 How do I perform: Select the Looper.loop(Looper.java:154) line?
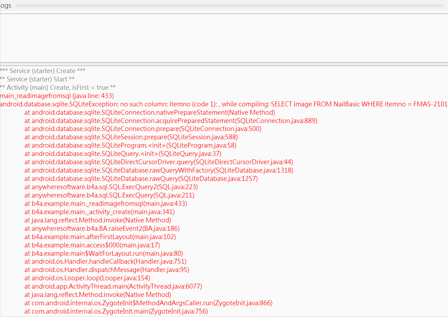87,278
